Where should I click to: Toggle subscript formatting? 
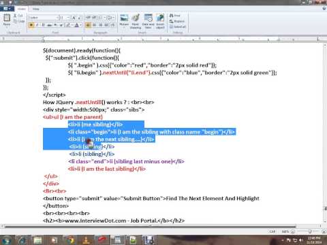coord(56,25)
